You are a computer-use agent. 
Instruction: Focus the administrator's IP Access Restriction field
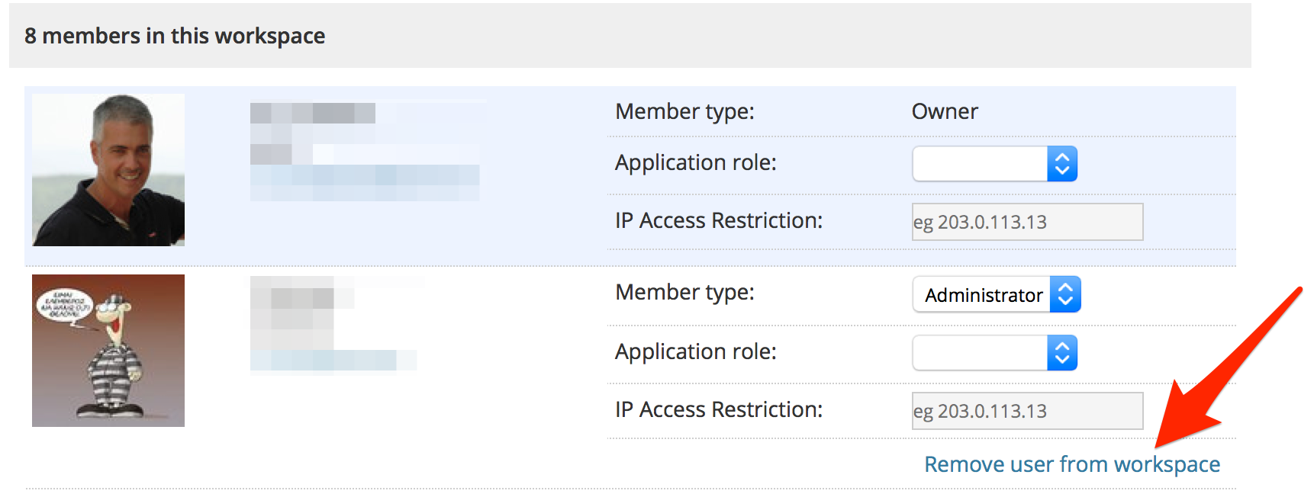1026,411
